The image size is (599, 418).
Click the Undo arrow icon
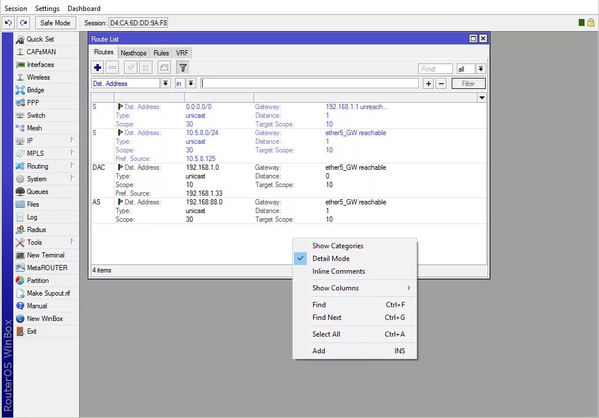point(9,23)
